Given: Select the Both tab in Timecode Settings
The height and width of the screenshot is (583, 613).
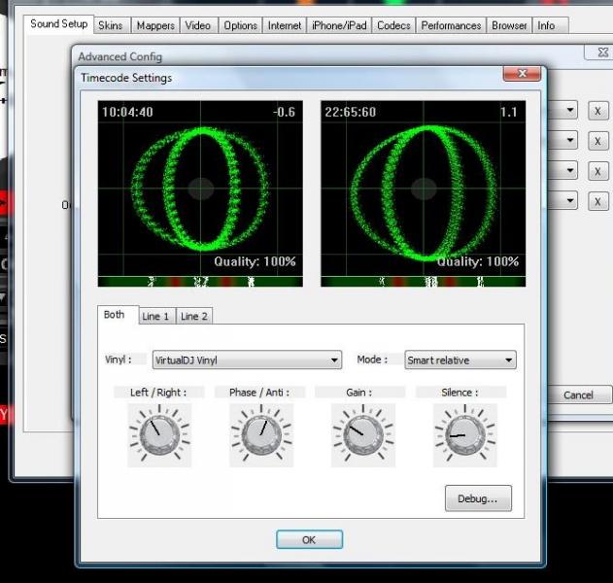Looking at the screenshot, I should pyautogui.click(x=118, y=315).
